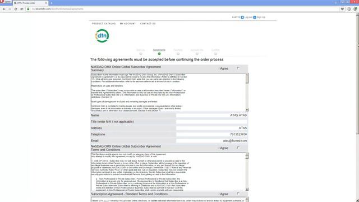Viewport: 359px width, 202px height.
Task: Open the downloads icon in toolbar
Action: pos(349,9)
